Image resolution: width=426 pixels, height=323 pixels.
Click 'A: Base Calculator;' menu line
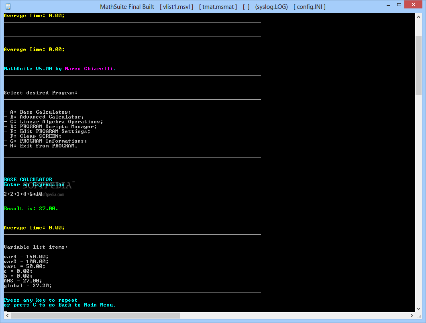click(37, 112)
